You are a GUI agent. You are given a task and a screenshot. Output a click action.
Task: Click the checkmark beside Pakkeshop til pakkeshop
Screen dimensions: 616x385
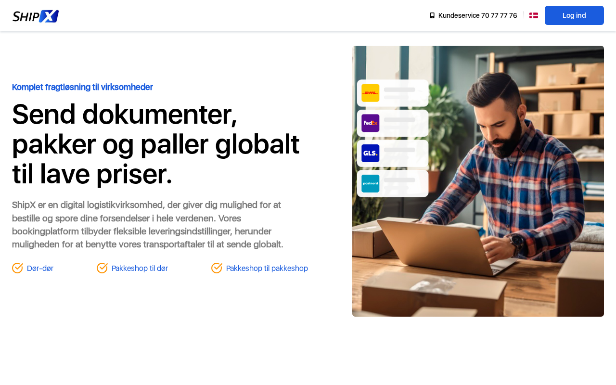217,268
